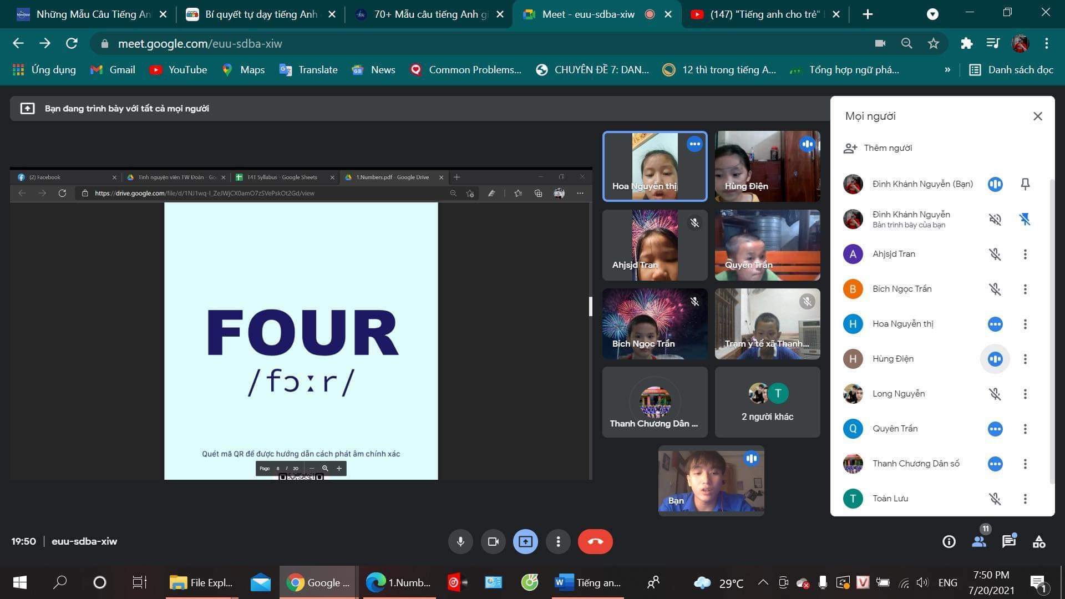The height and width of the screenshot is (599, 1065).
Task: Pin Đinh Khánh Nguyễn (Bạn) to screen
Action: [1025, 184]
